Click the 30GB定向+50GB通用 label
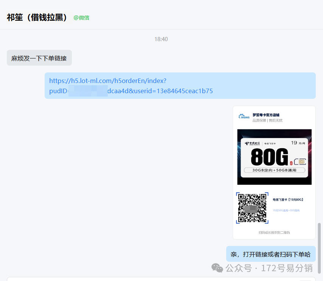 pos(274,170)
